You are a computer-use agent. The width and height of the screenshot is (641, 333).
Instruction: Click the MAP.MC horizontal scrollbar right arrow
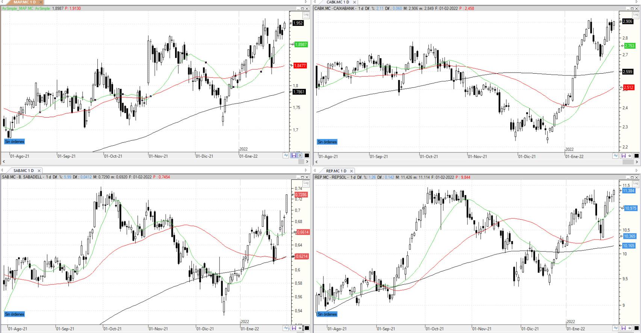coord(307,162)
